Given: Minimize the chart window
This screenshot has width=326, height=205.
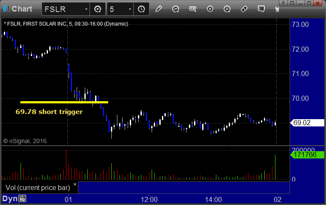Looking at the screenshot, I should (x=301, y=3).
